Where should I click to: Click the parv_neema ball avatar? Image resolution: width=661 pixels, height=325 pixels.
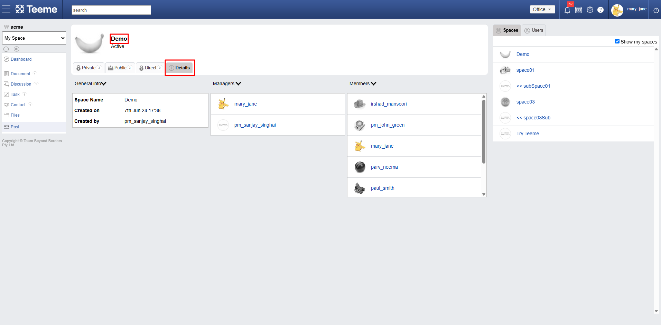tap(360, 167)
